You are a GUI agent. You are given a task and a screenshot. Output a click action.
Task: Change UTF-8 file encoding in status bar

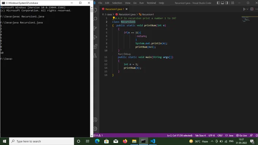click(211, 136)
